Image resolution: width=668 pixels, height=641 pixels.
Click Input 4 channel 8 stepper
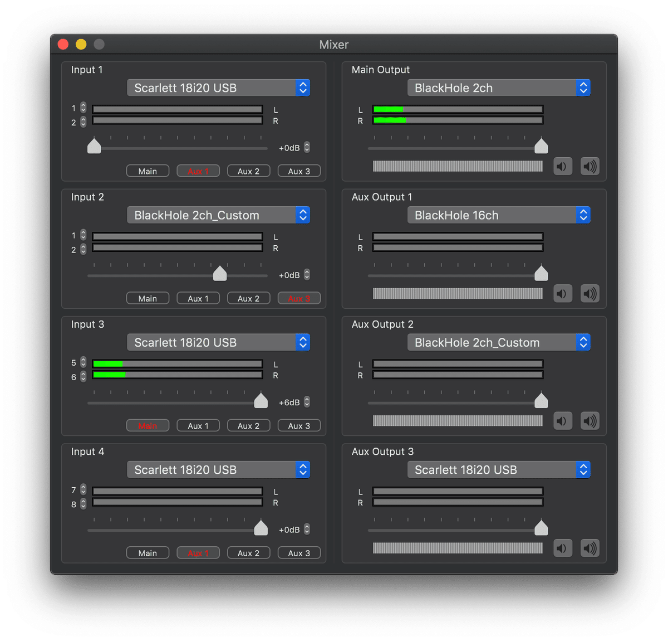83,503
